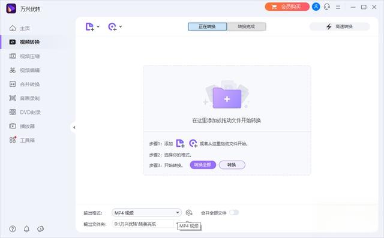
Task: Click the merge convert icon
Action: point(13,84)
